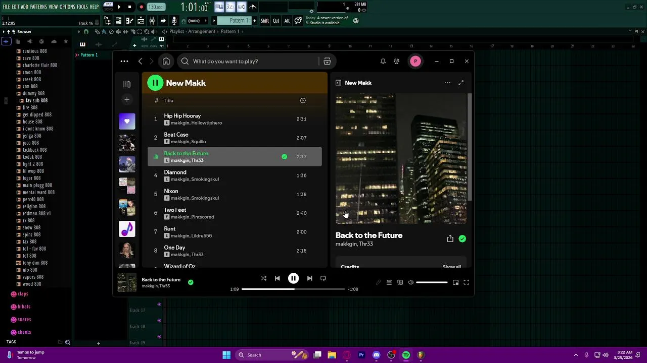
Task: Select the Two Feet track
Action: coord(235,213)
